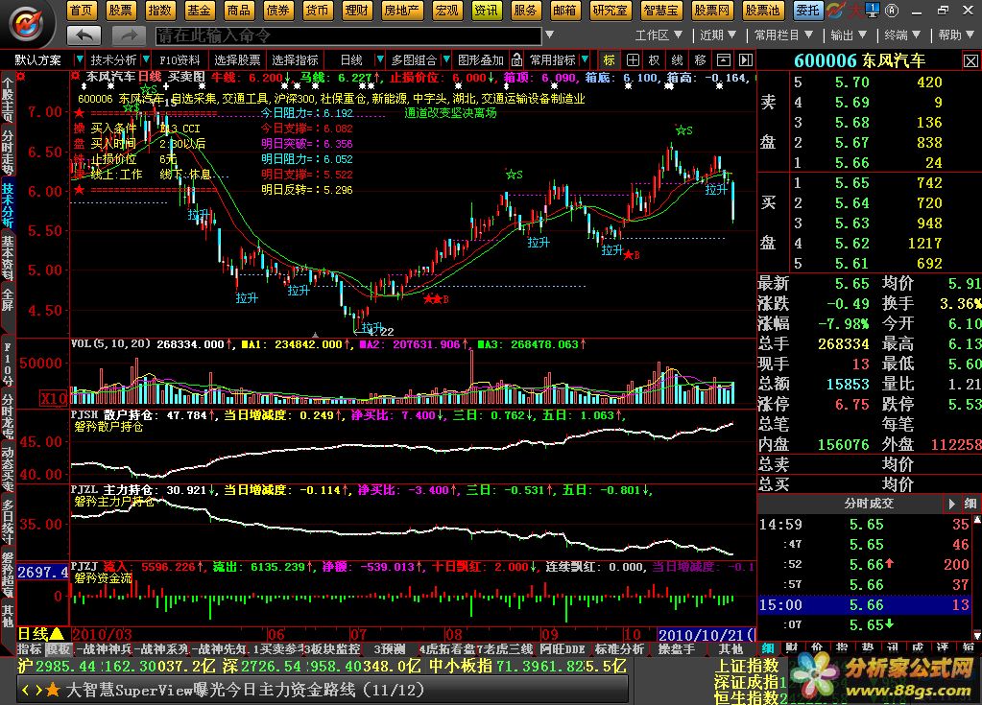The height and width of the screenshot is (705, 982).
Task: Open the 资讯 top navigation button
Action: click(486, 10)
